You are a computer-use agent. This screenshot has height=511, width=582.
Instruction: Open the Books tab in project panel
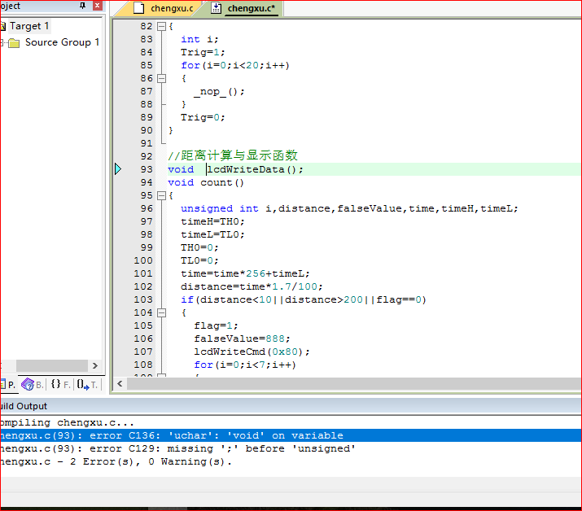[x=33, y=384]
